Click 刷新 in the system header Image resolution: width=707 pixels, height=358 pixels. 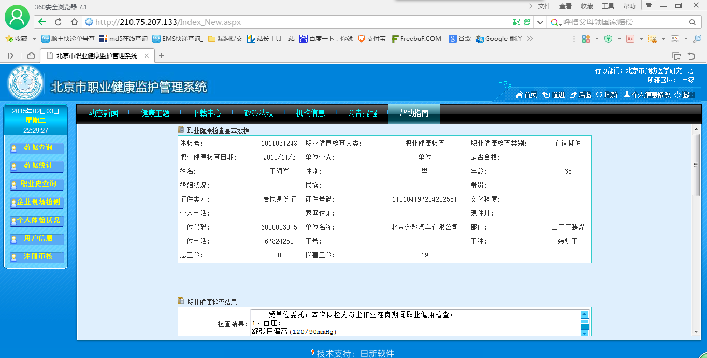coord(608,95)
